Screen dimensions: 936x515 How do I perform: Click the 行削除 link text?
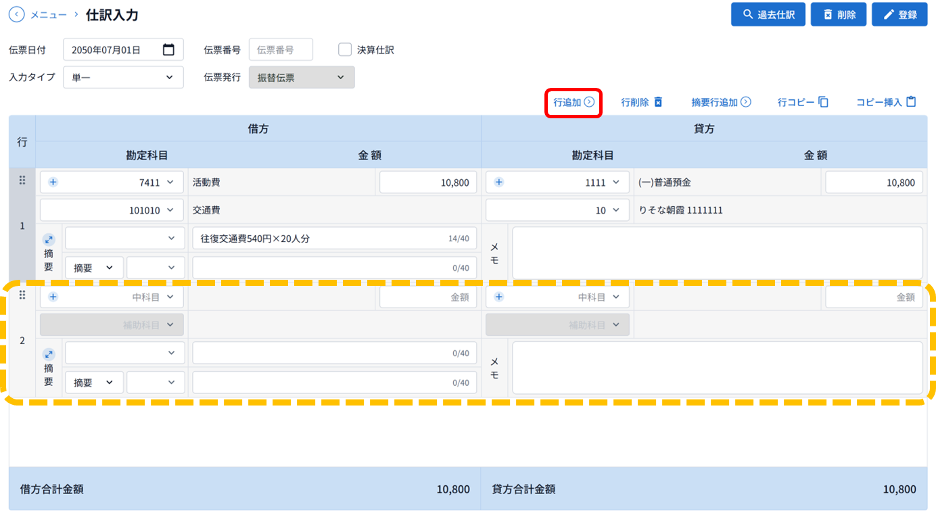coord(635,102)
